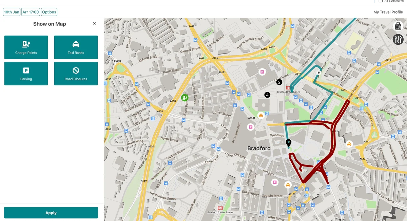
Task: Open the map filter sliders icon
Action: [x=398, y=39]
